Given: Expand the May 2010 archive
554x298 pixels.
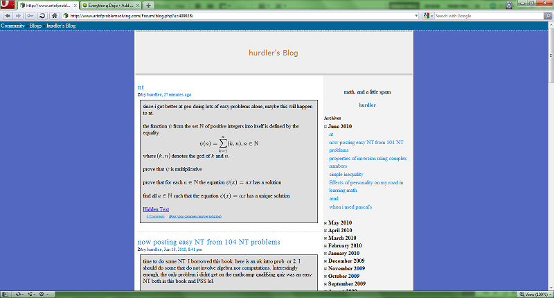Looking at the screenshot, I should [325, 223].
